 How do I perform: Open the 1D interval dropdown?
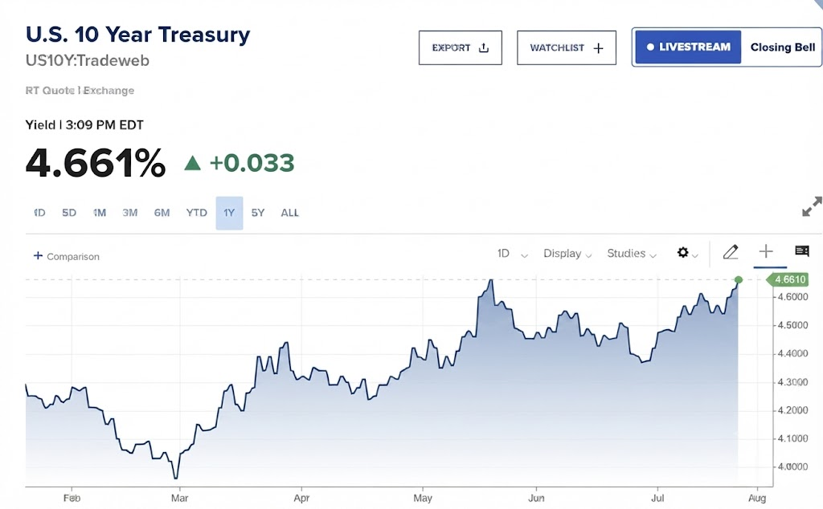click(x=512, y=254)
